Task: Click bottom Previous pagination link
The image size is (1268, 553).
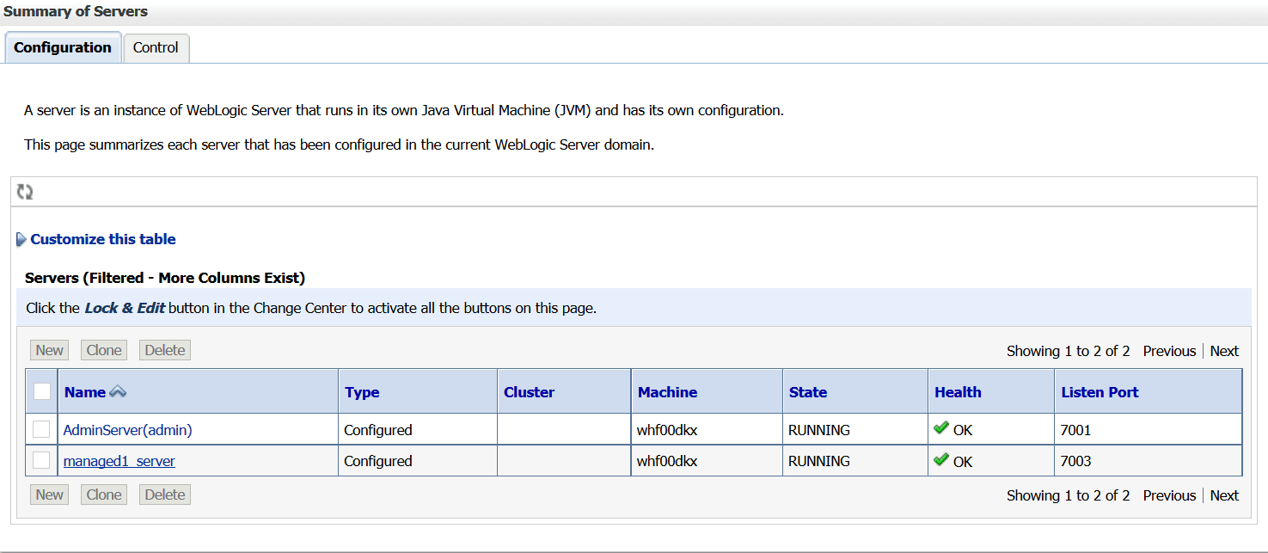Action: (1169, 495)
